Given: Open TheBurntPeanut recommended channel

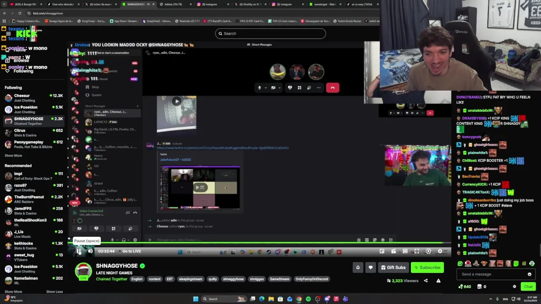Looking at the screenshot, I should pyautogui.click(x=34, y=199).
